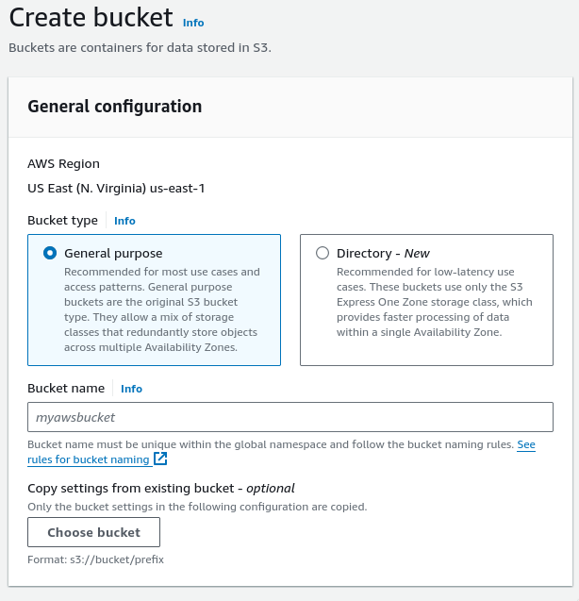This screenshot has width=579, height=601.
Task: Click the US East (N. Virginia) us-east-1 text
Action: (x=116, y=189)
